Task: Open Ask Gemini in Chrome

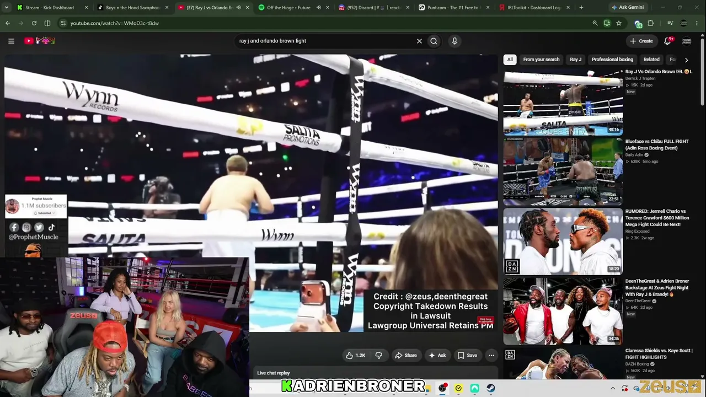Action: tap(627, 8)
